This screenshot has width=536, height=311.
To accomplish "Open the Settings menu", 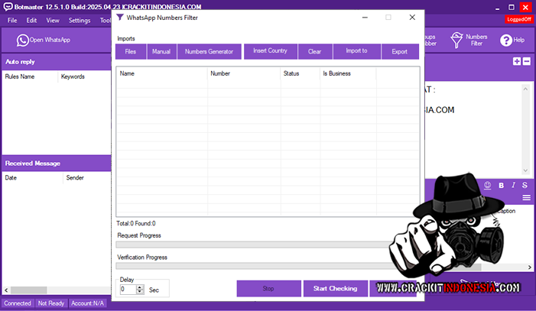I will [x=79, y=20].
